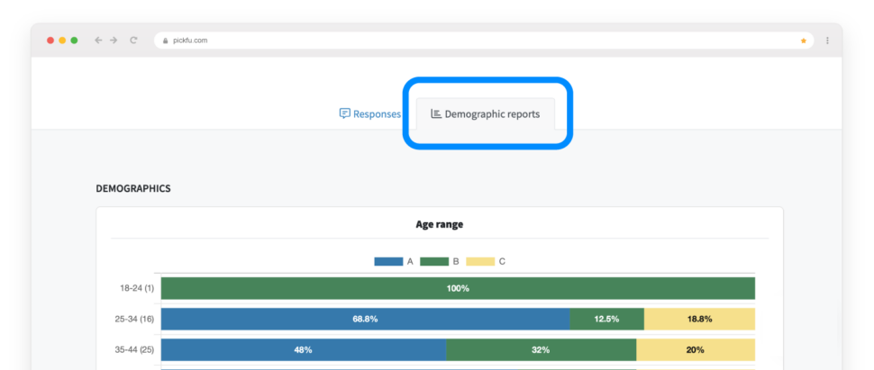Click the '18-24 (1)' row label
The width and height of the screenshot is (874, 370).
point(137,289)
